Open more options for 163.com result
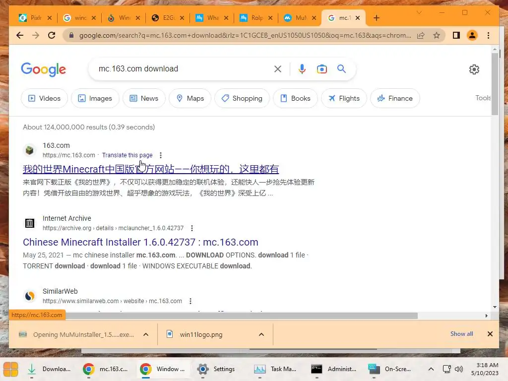The image size is (508, 381). tap(161, 155)
